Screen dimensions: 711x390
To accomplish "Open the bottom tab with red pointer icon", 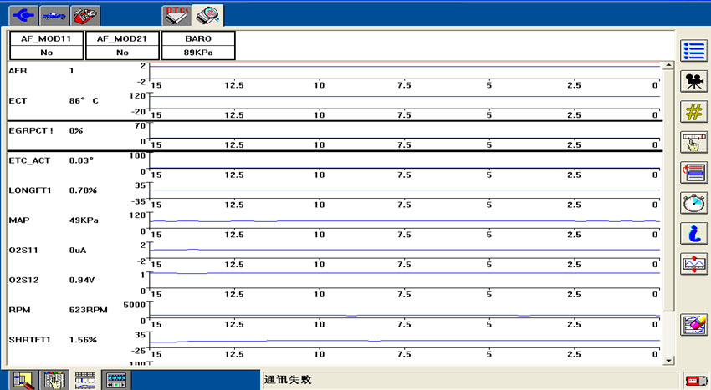I will point(23,380).
